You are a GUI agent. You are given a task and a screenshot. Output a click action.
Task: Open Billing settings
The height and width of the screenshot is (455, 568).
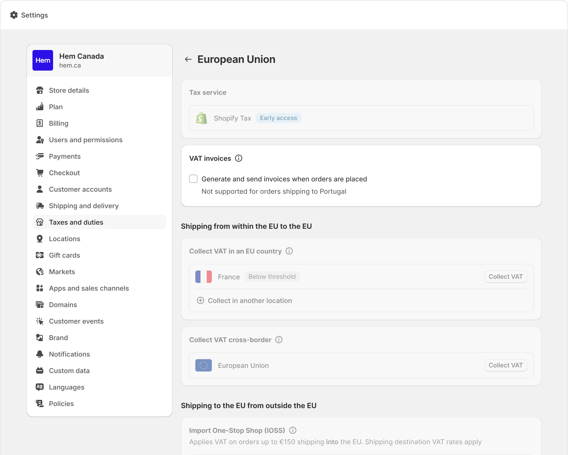tap(99, 123)
